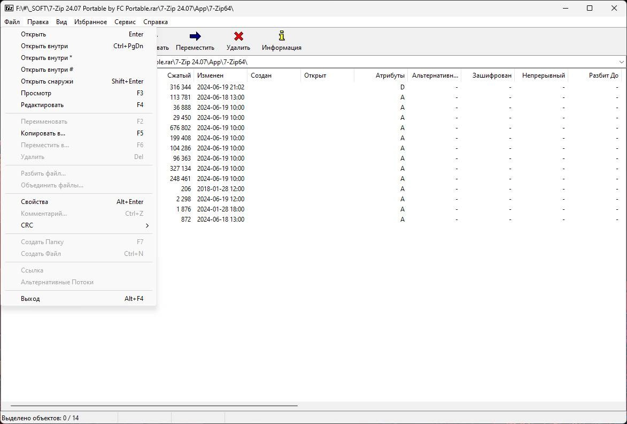The image size is (627, 424).
Task: Choose Редактировать menu entry
Action: pyautogui.click(x=79, y=105)
